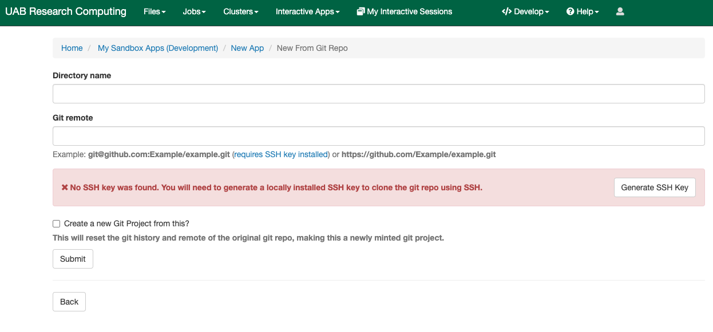The image size is (713, 332).
Task: Expand the Clusters dropdown
Action: pos(240,11)
